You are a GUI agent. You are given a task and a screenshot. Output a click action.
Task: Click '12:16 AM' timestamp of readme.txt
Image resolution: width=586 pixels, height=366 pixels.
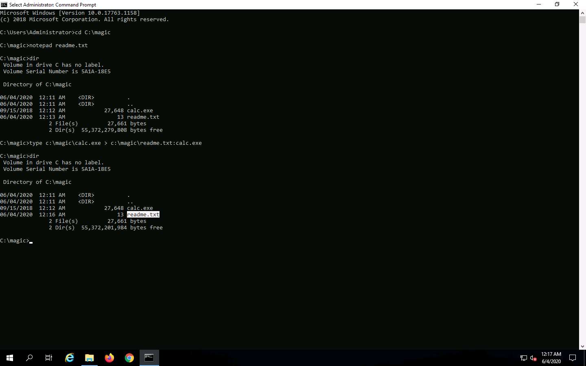(x=52, y=215)
